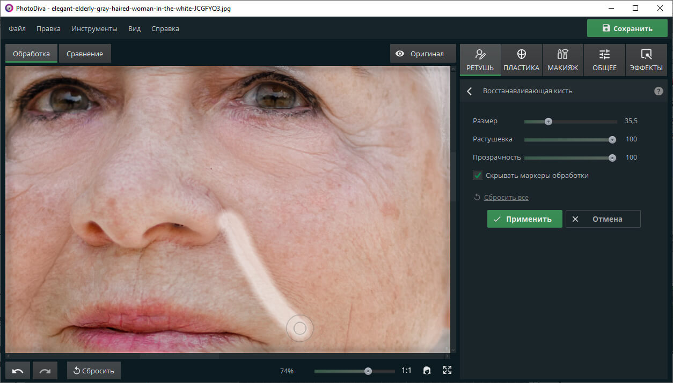Click the undo arrow button
The image size is (673, 383).
pos(18,371)
